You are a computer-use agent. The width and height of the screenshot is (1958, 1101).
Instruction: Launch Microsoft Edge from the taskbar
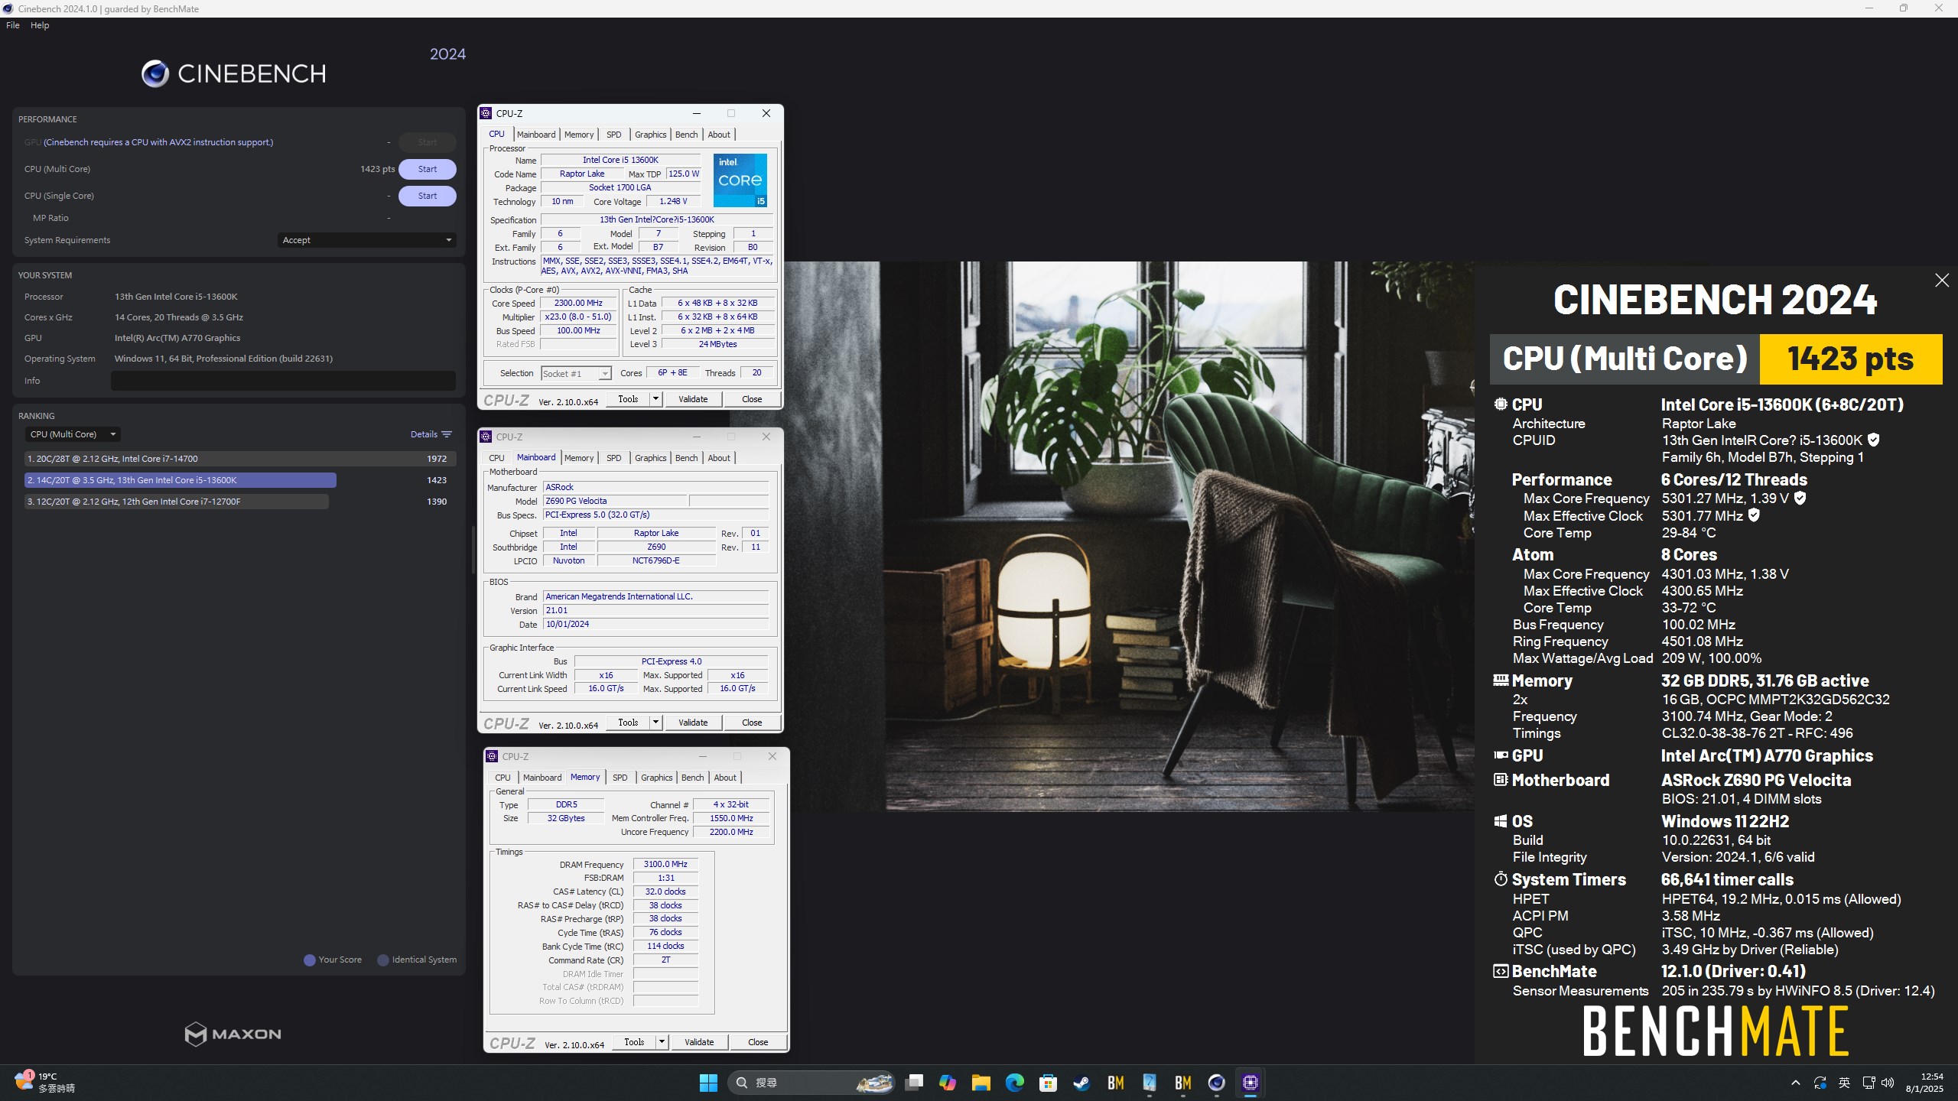[x=1015, y=1083]
